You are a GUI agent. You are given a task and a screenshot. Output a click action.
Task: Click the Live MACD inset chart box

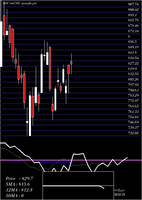click(x=78, y=186)
